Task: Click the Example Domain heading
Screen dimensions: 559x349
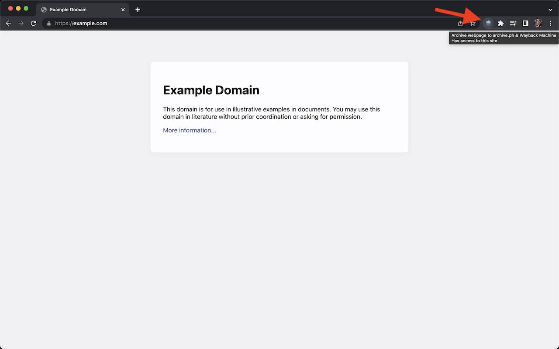Action: click(211, 90)
